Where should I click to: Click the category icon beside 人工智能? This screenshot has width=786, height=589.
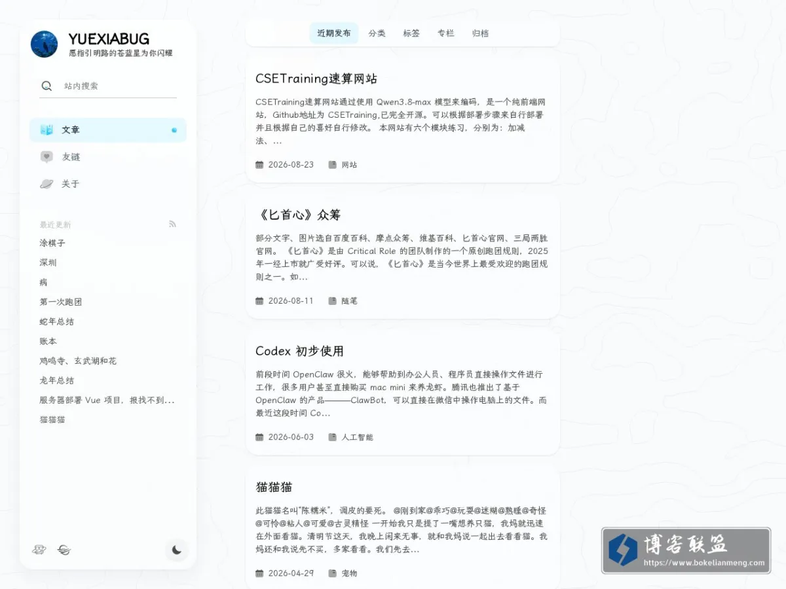pyautogui.click(x=332, y=437)
